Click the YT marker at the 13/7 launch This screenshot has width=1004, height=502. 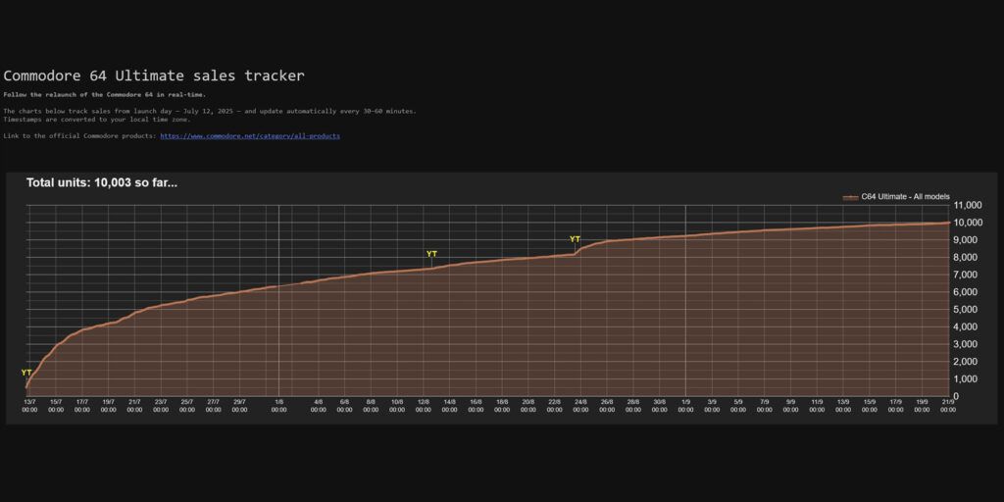point(26,373)
